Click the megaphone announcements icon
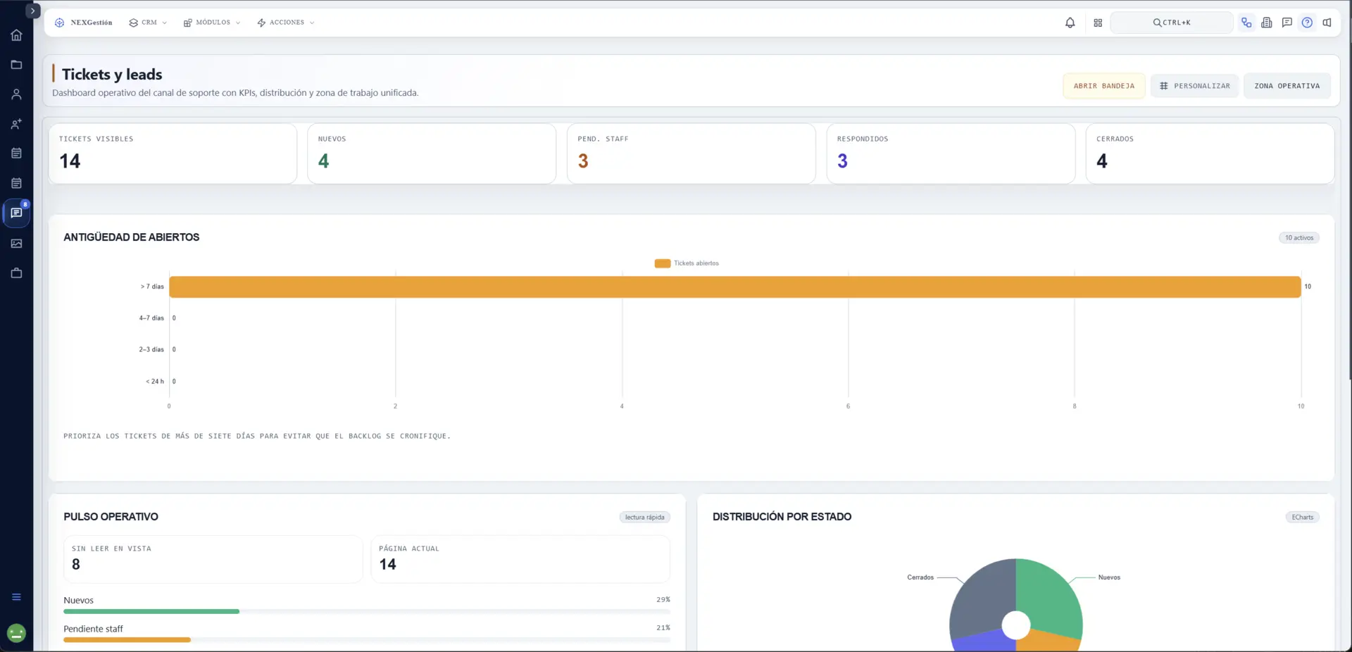This screenshot has width=1352, height=652. pyautogui.click(x=1327, y=23)
